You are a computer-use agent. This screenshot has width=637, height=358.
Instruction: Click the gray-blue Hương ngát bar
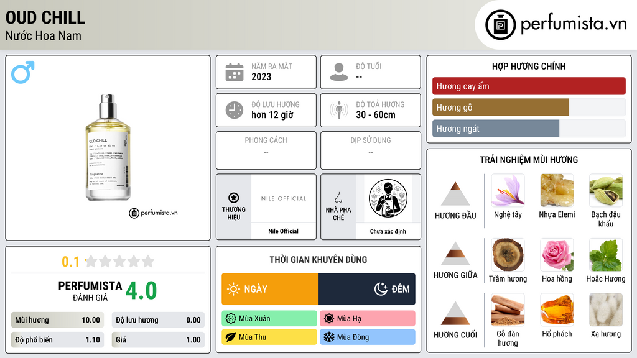coord(496,129)
